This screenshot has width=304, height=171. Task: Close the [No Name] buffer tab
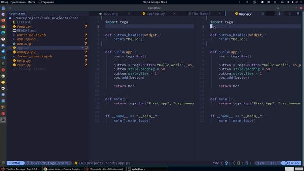(x=219, y=14)
